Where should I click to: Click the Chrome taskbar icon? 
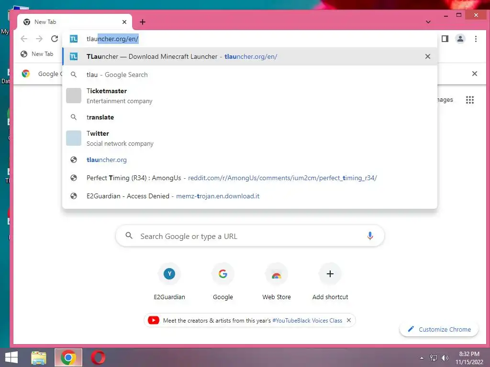[x=68, y=357]
